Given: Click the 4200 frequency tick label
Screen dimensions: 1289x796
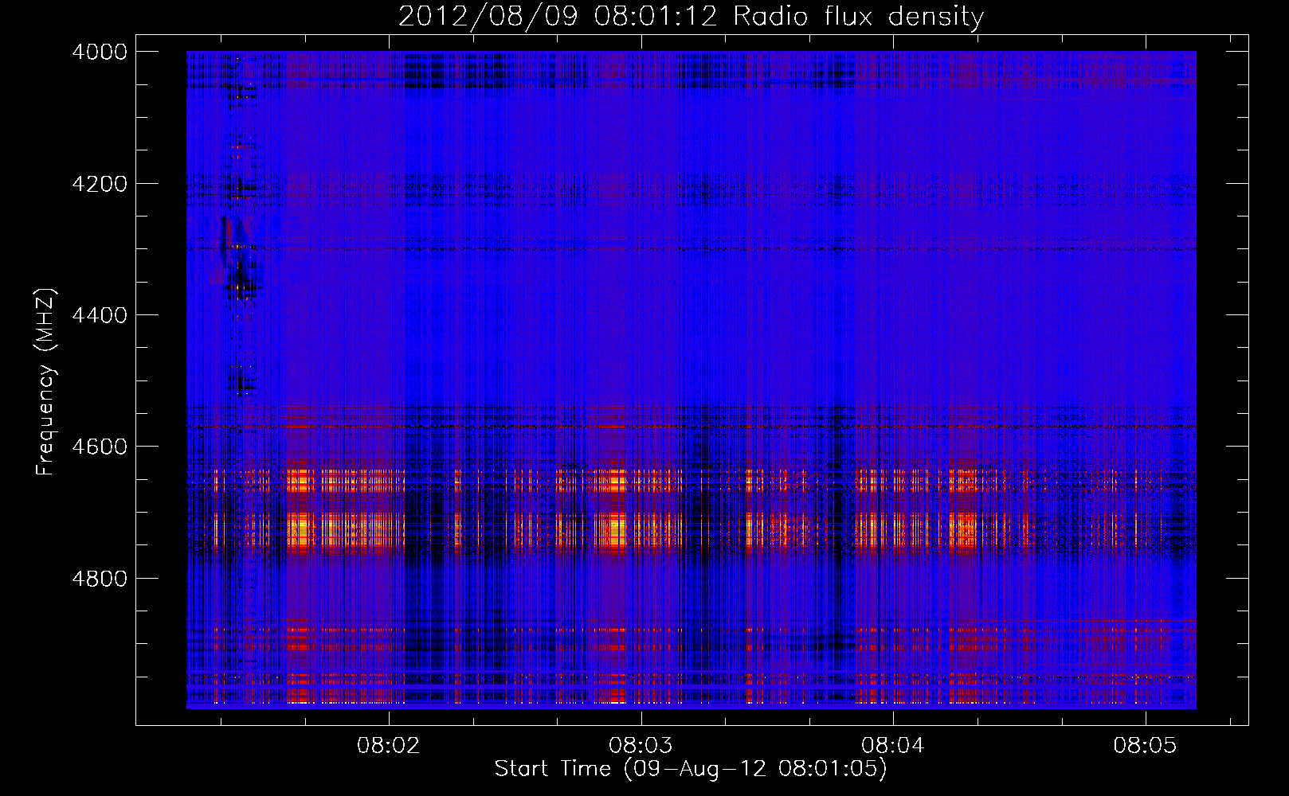Looking at the screenshot, I should [x=100, y=184].
